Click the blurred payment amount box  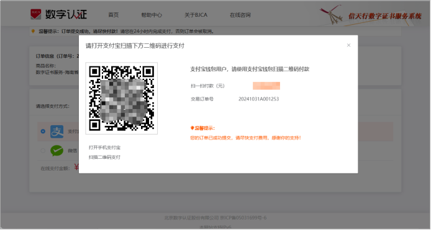266,86
